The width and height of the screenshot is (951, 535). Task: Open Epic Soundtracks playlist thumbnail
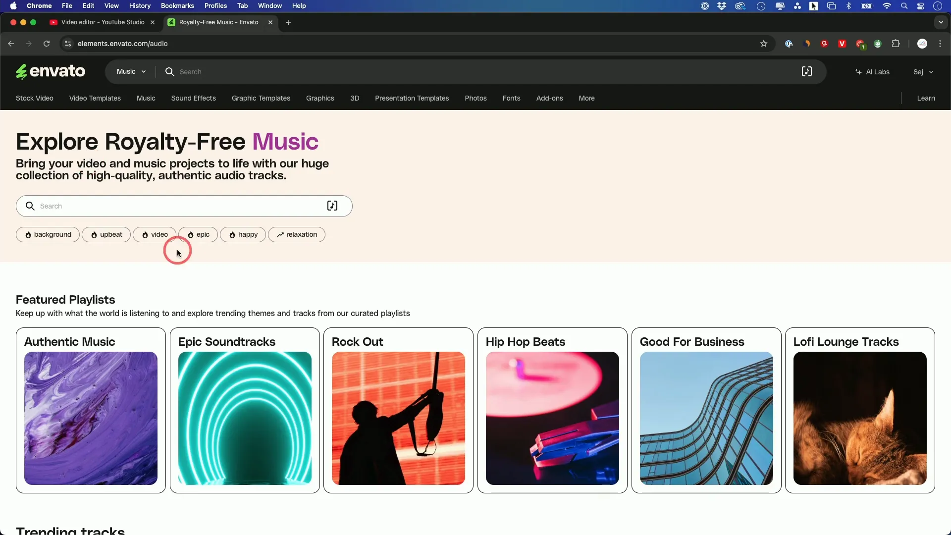tap(245, 418)
